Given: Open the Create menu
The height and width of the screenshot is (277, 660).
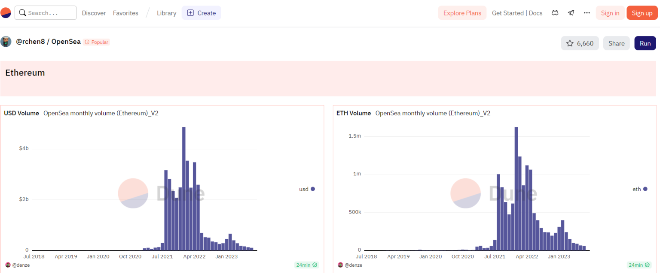Looking at the screenshot, I should pyautogui.click(x=202, y=13).
